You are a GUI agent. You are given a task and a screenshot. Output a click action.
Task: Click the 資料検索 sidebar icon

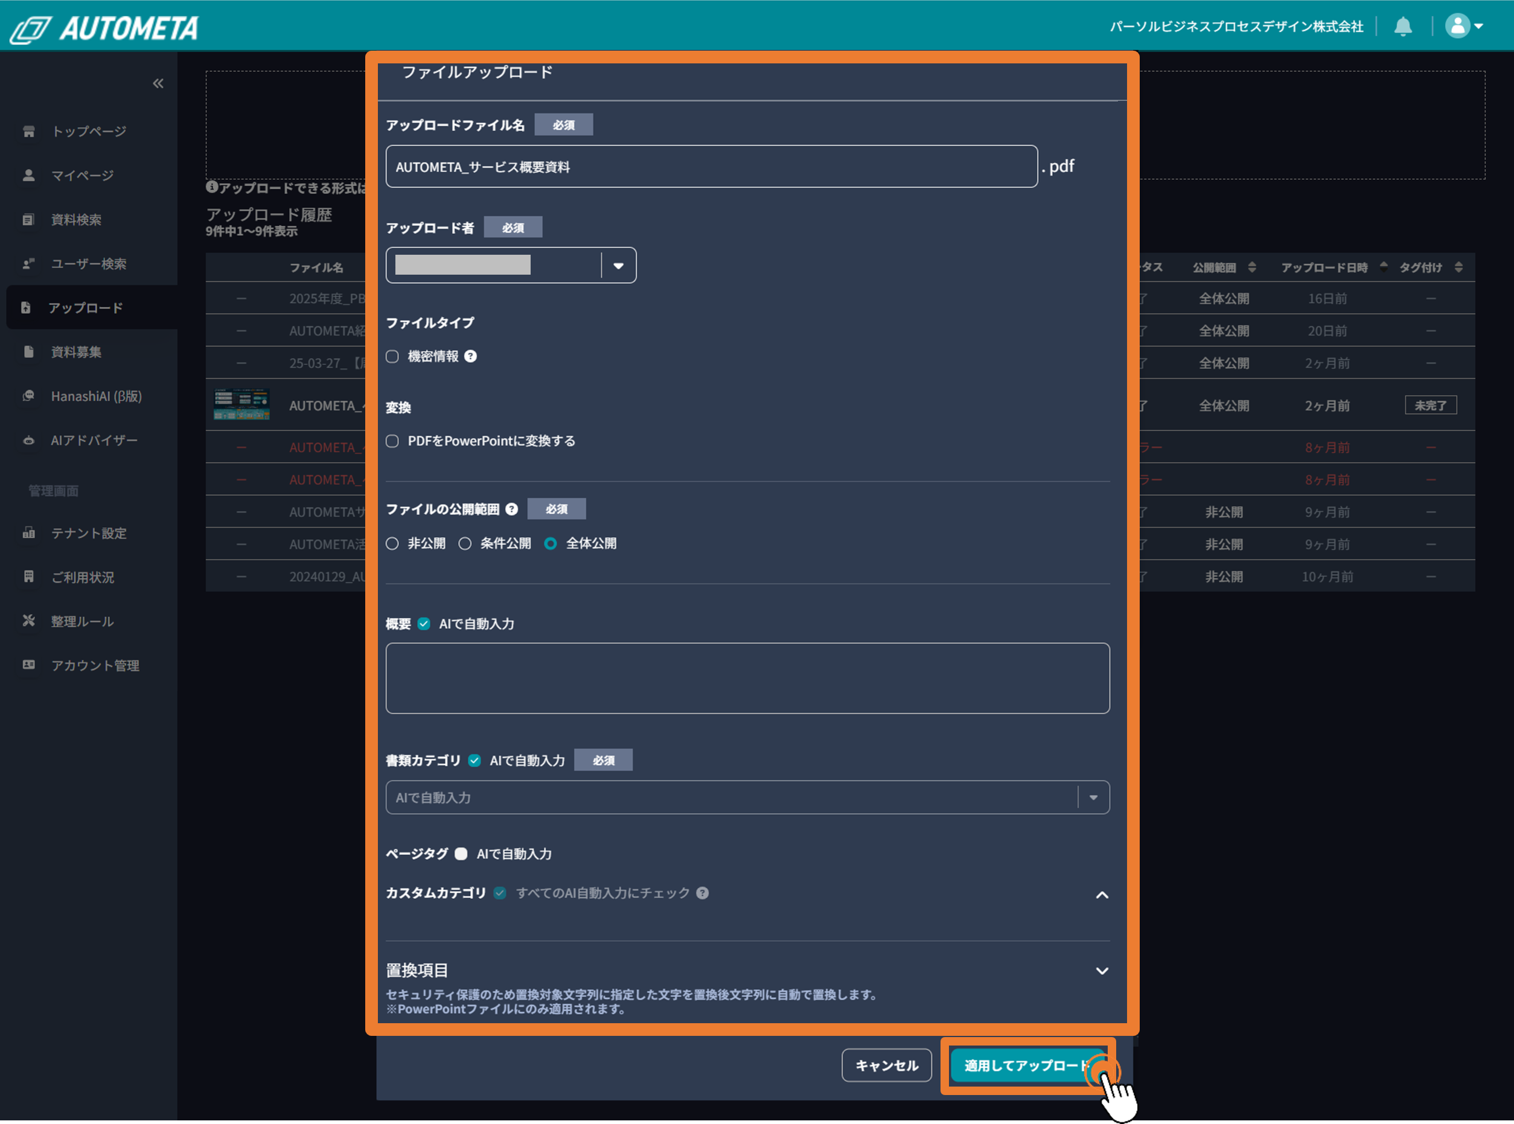click(28, 220)
